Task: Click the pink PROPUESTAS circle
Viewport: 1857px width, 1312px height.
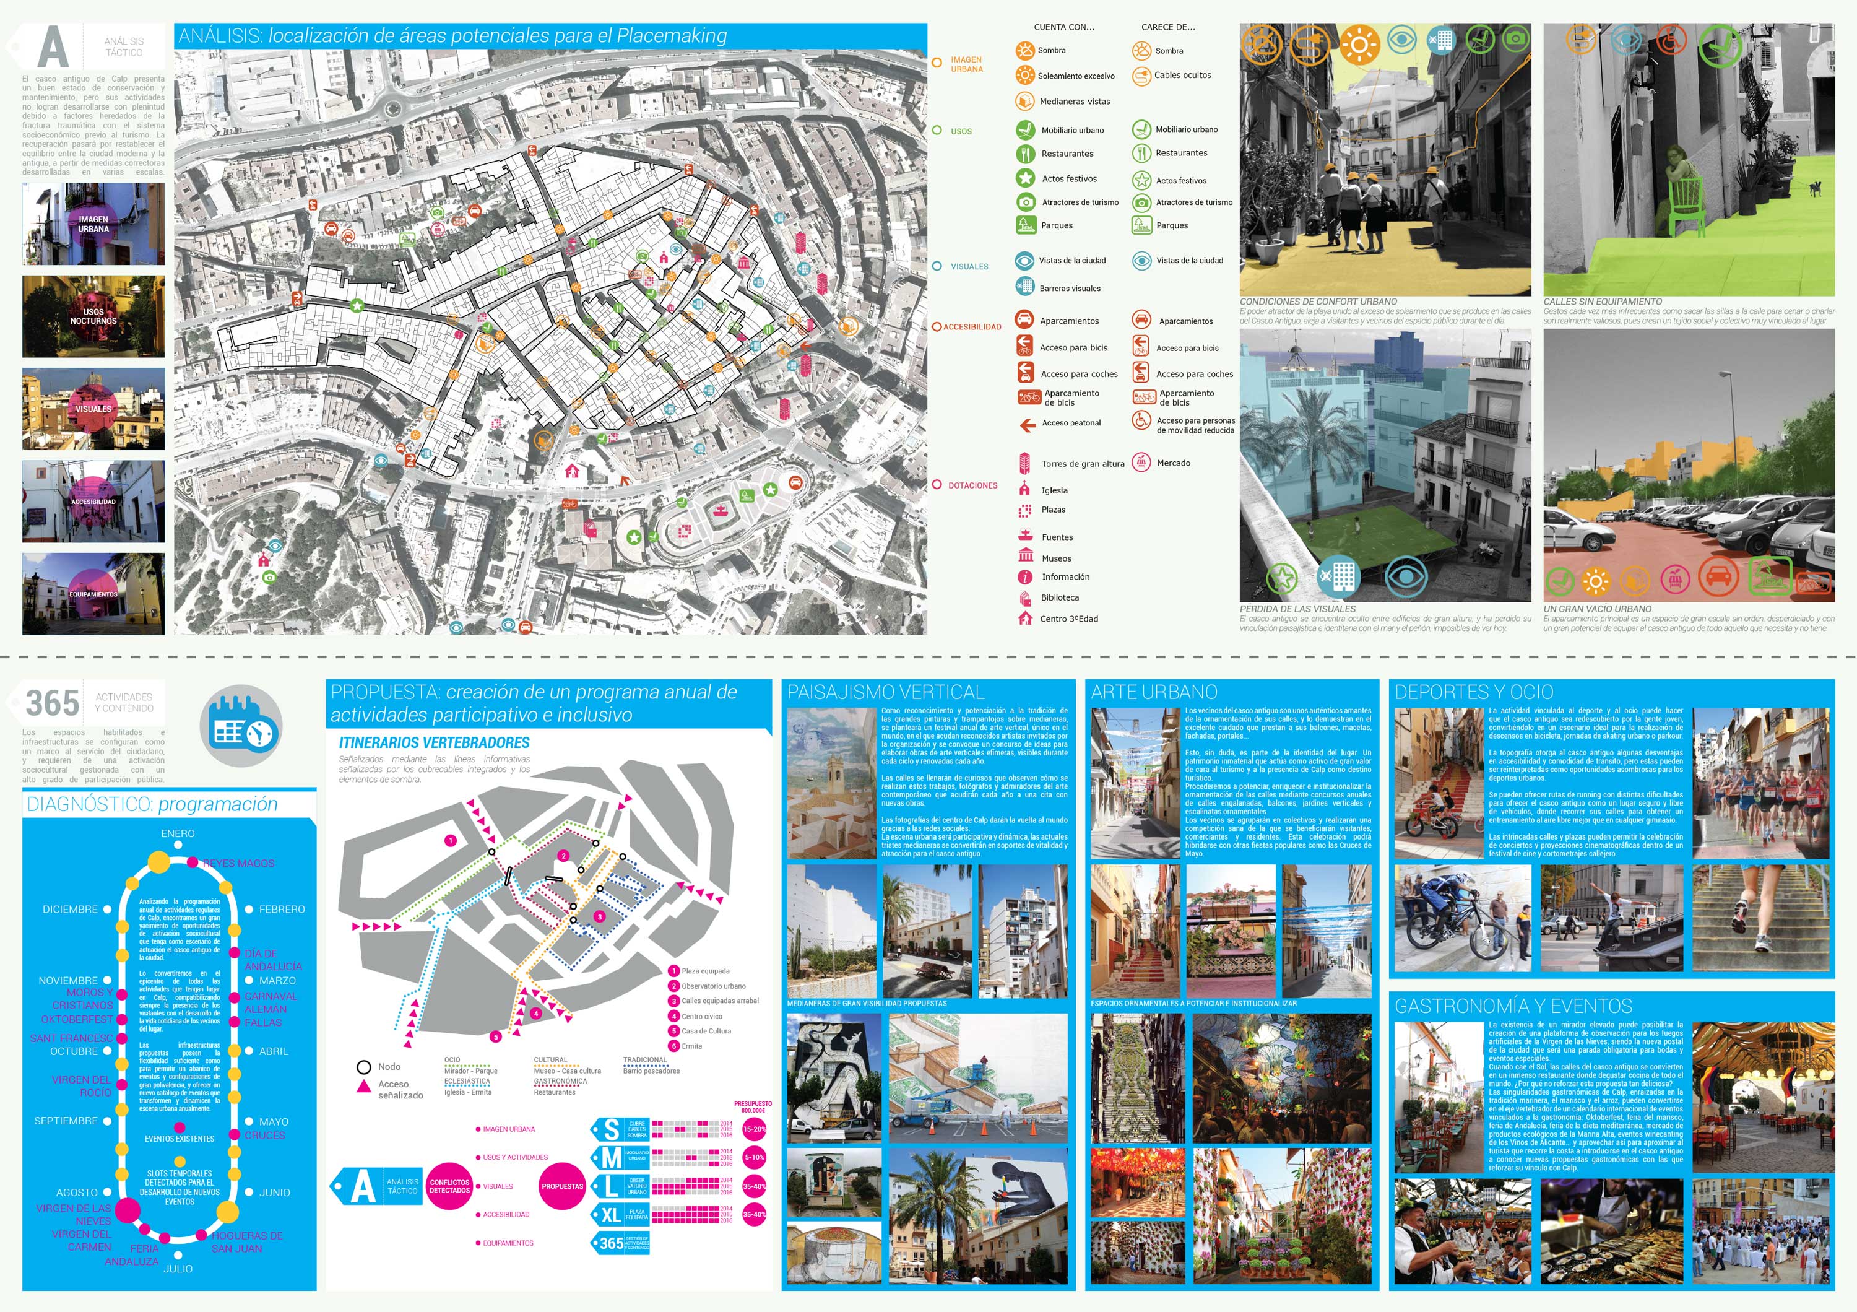Action: (562, 1186)
